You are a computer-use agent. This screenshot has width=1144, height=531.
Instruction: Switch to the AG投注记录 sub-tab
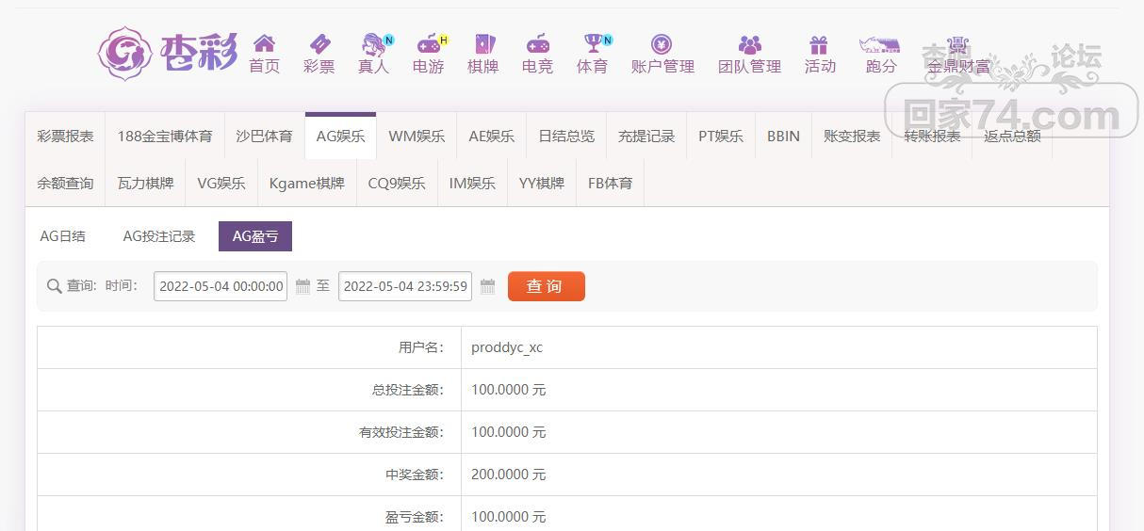click(x=159, y=236)
